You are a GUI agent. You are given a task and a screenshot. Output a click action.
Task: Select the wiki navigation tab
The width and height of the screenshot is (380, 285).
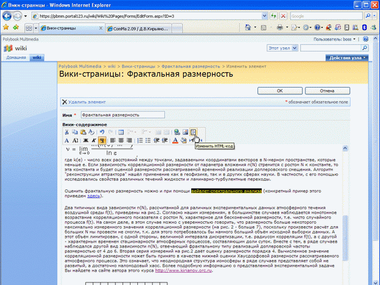pos(37,58)
